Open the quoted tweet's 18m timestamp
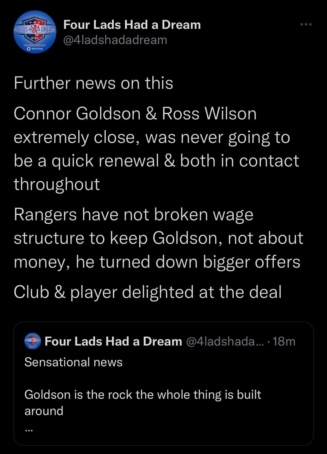Viewport: 327px width, 454px height. click(284, 341)
